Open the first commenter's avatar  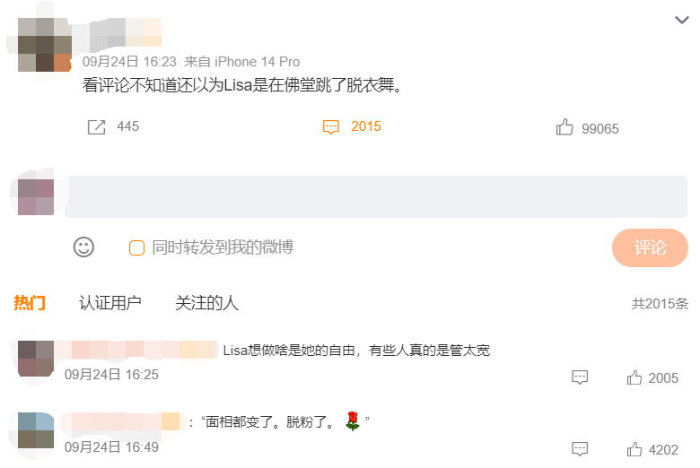point(36,359)
